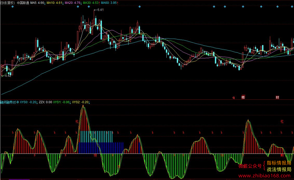294x180 pixels.
Task: Select the MA10: 4.61 indicator label
Action: (55, 3)
